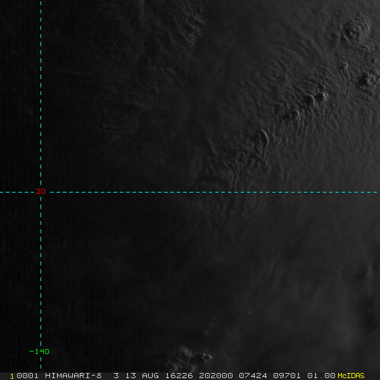Click the yellow frame number 1
Image resolution: width=380 pixels, height=380 pixels.
click(x=12, y=376)
